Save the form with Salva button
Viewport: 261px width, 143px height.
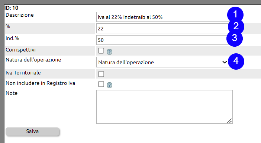[x=32, y=132]
